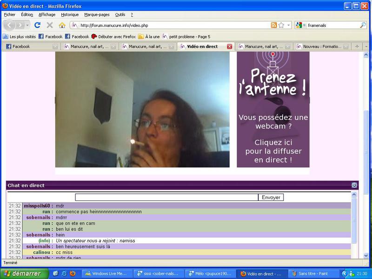Viewport: 372px width, 279px height.
Task: Click the search magnifier icon
Action: (x=363, y=25)
